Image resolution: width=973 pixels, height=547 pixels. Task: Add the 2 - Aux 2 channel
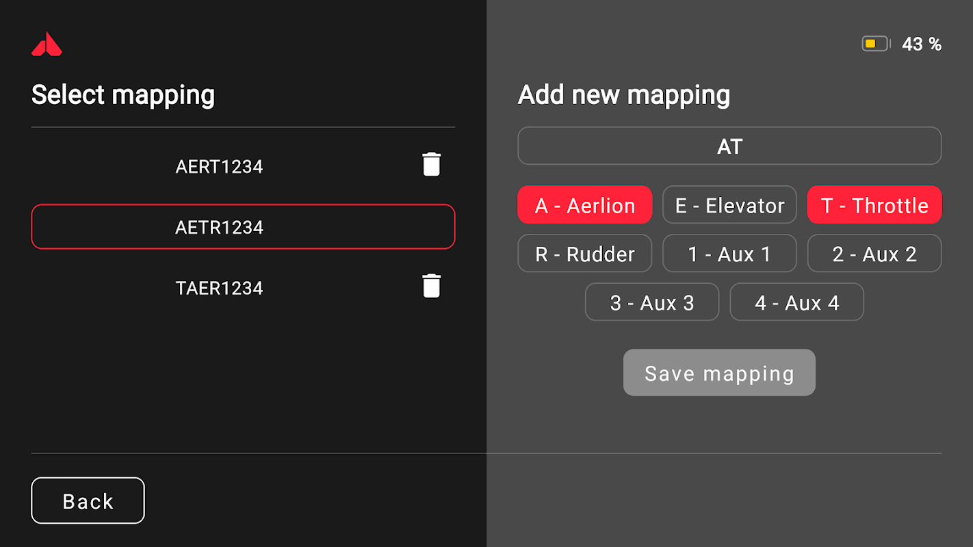874,254
